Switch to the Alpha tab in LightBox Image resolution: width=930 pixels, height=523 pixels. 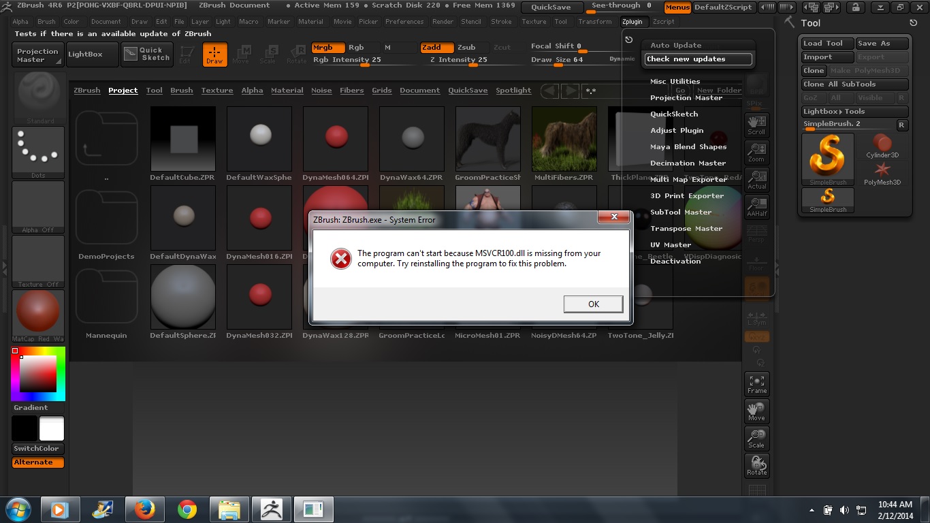pos(252,91)
